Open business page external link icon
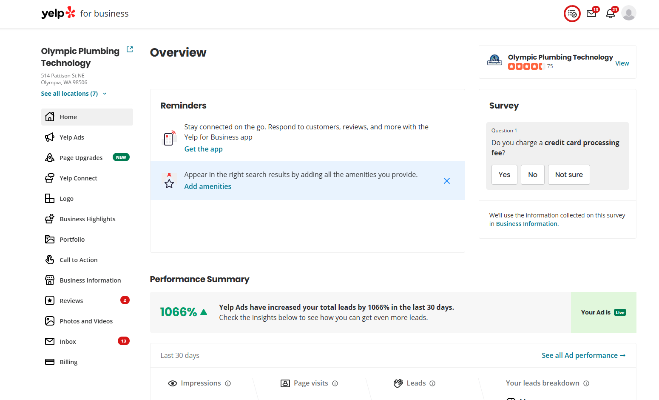 pos(130,50)
